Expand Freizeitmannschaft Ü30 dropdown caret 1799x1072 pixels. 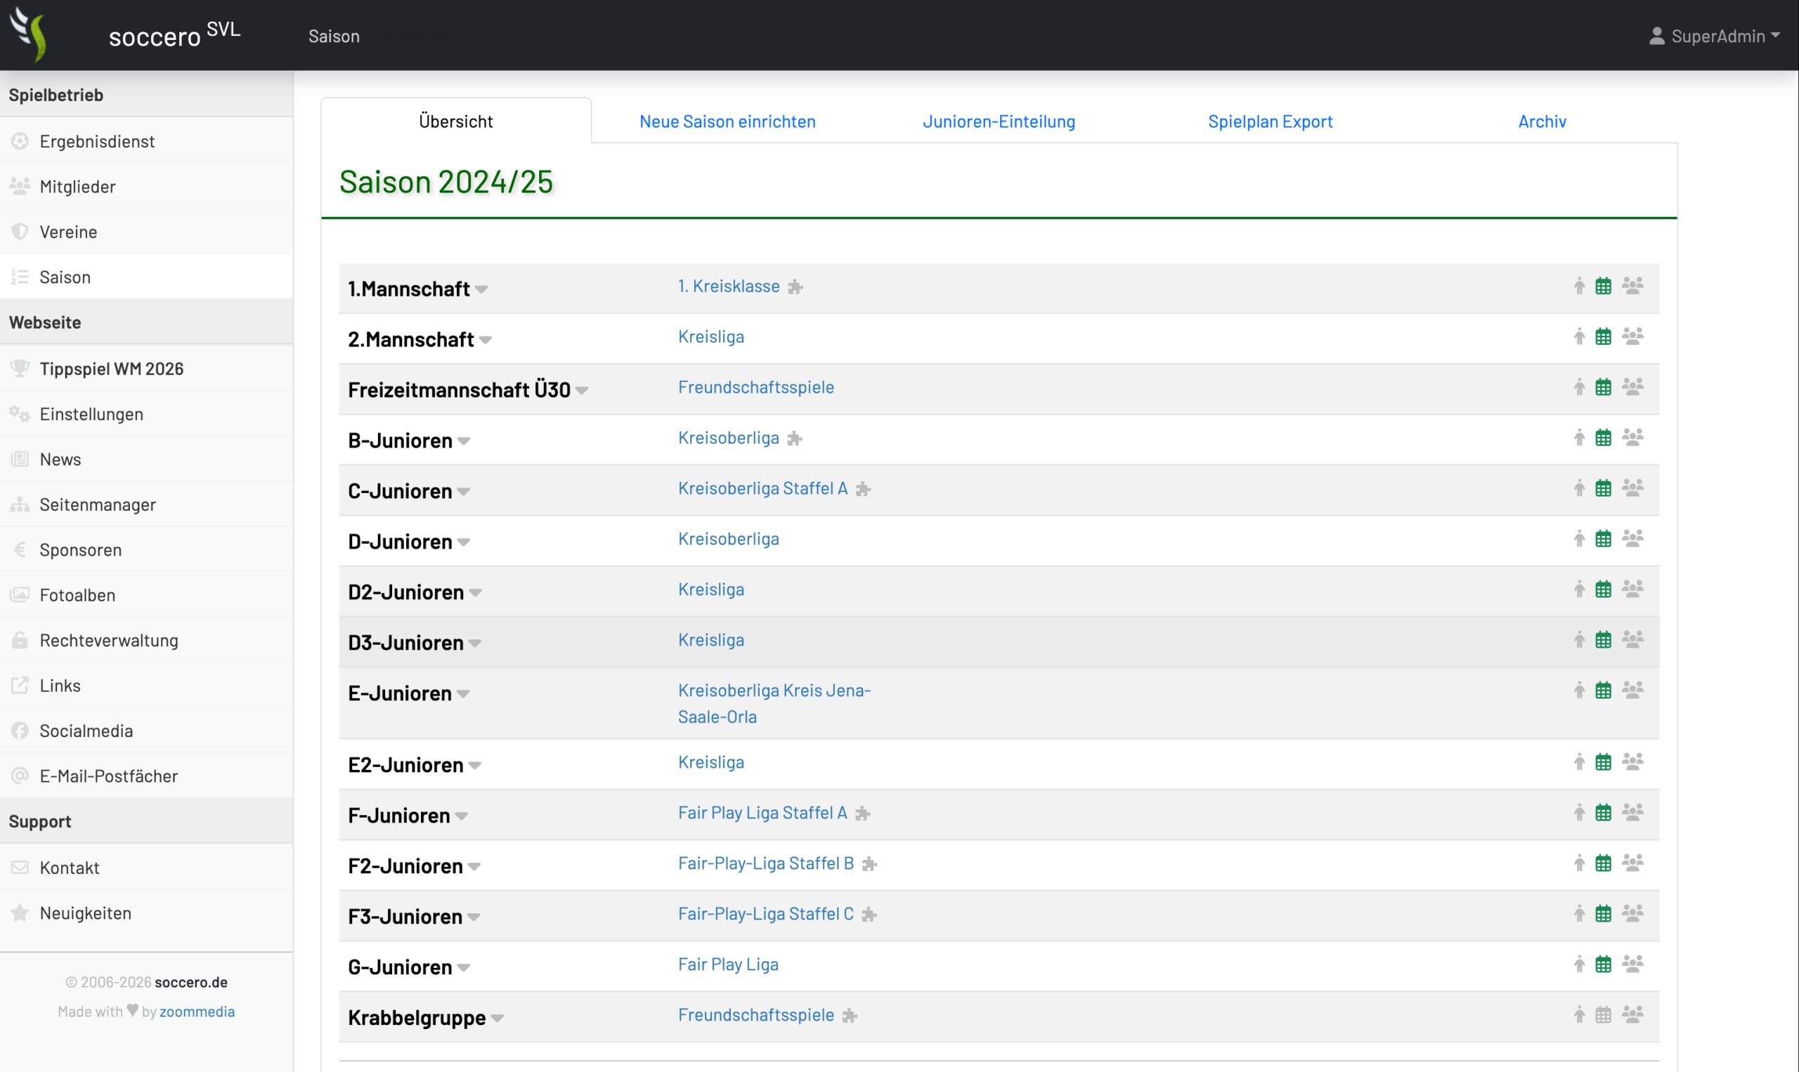[583, 391]
